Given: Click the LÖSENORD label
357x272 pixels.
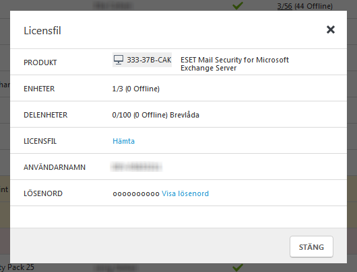Looking at the screenshot, I should (43, 193).
